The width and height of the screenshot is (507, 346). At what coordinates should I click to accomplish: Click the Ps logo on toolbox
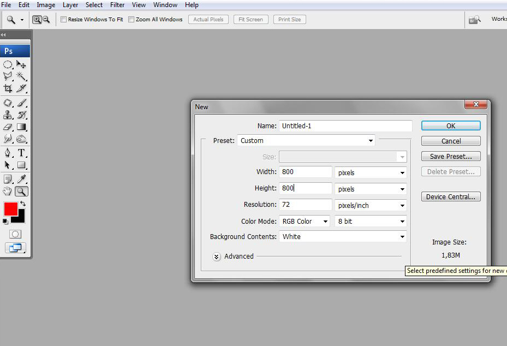pyautogui.click(x=15, y=51)
